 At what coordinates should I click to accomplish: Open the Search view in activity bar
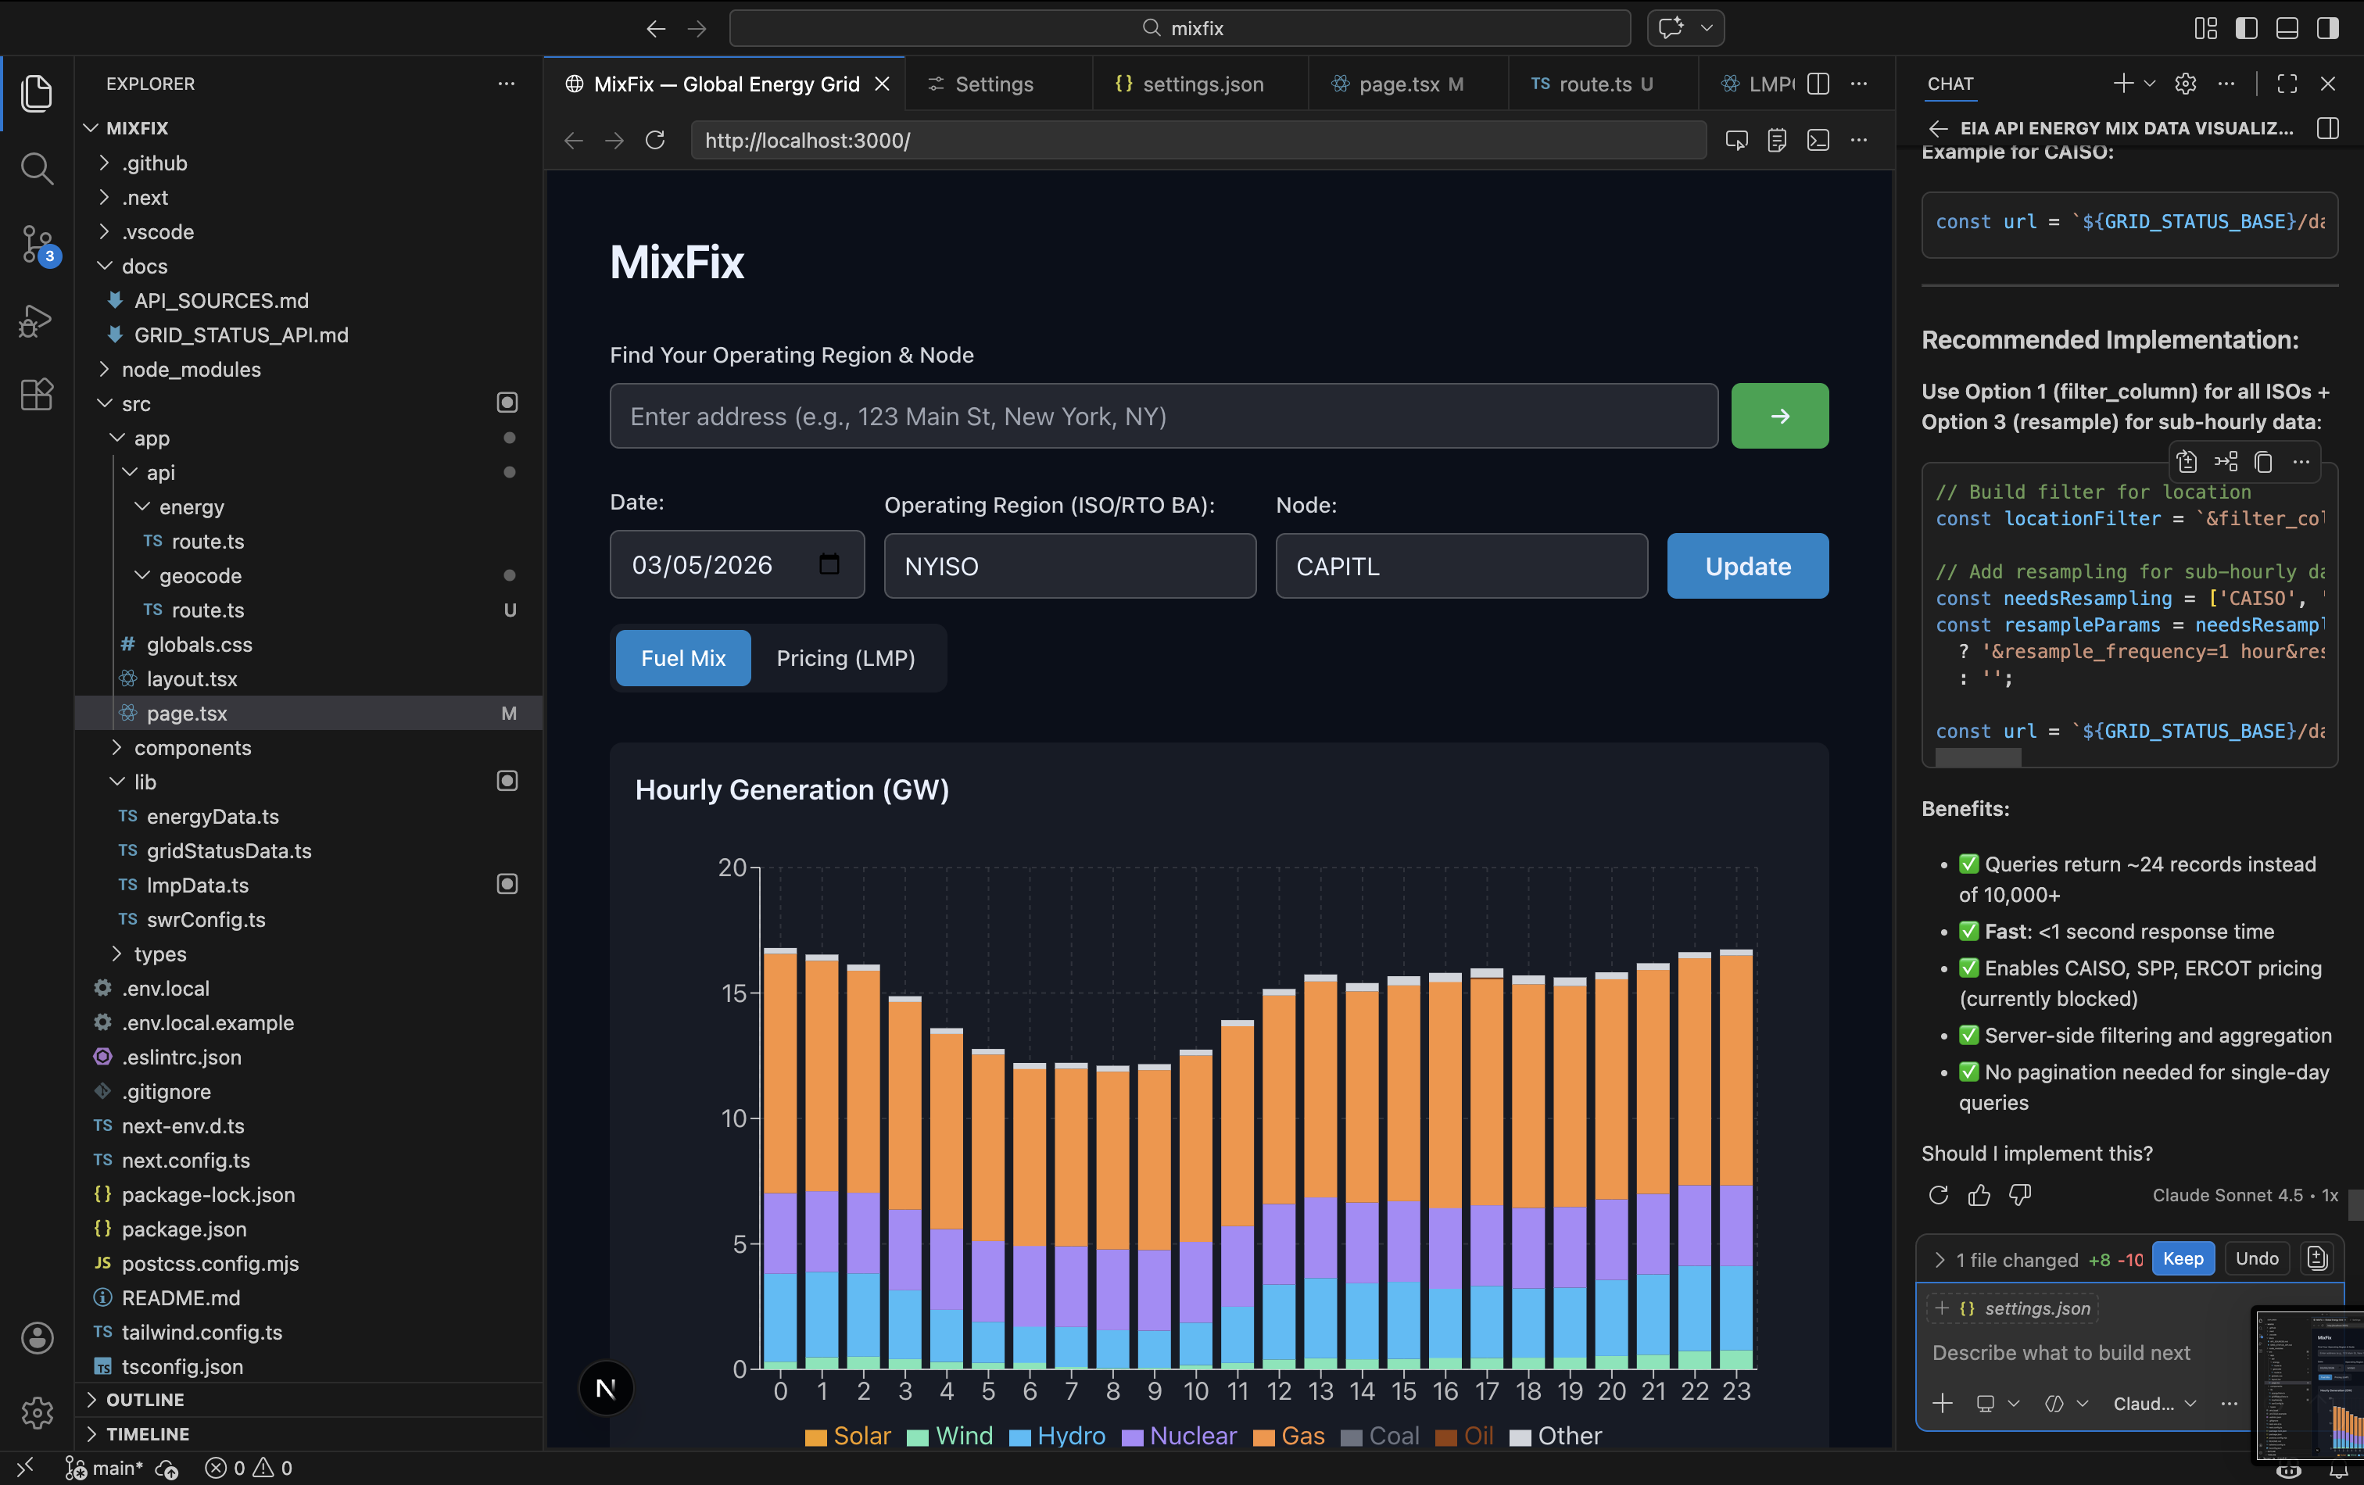pyautogui.click(x=36, y=169)
